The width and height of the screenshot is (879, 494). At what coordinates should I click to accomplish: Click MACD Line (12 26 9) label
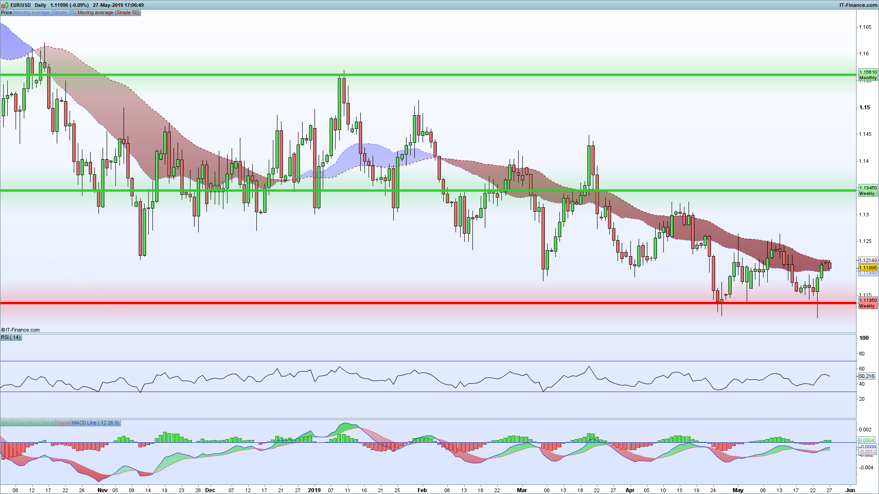coord(95,423)
